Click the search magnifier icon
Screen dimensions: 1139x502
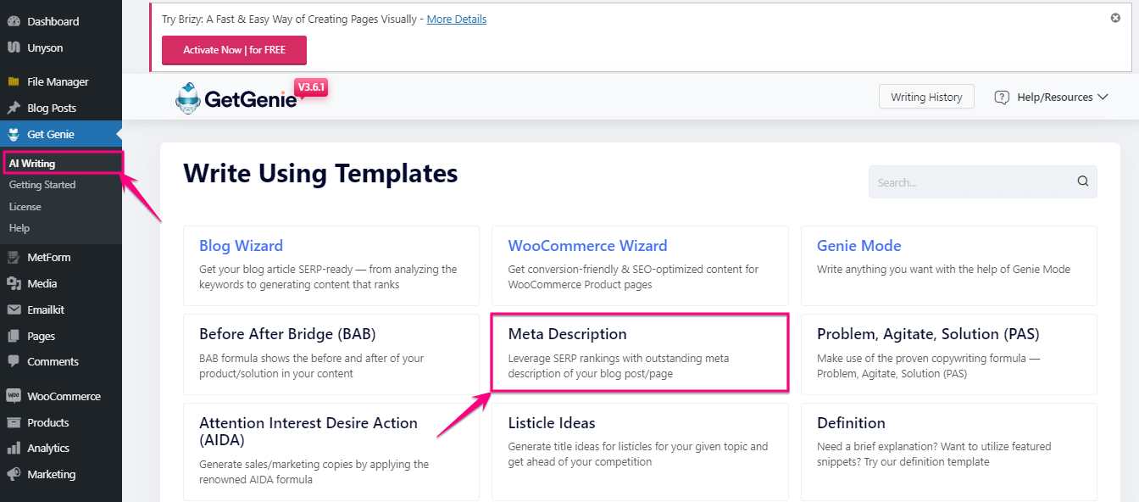[x=1083, y=181]
